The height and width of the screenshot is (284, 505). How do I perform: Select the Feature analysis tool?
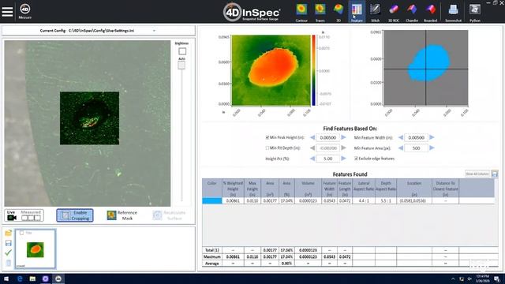(x=357, y=12)
